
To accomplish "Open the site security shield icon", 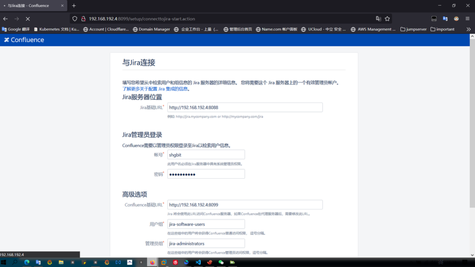I will coord(75,19).
